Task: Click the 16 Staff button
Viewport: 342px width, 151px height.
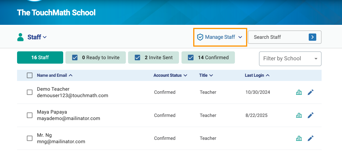Action: point(40,57)
